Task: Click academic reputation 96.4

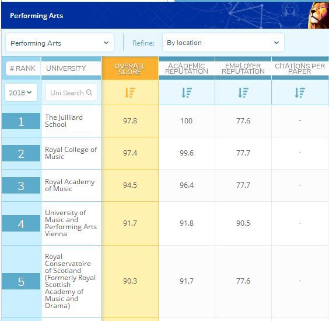Action: pyautogui.click(x=187, y=185)
